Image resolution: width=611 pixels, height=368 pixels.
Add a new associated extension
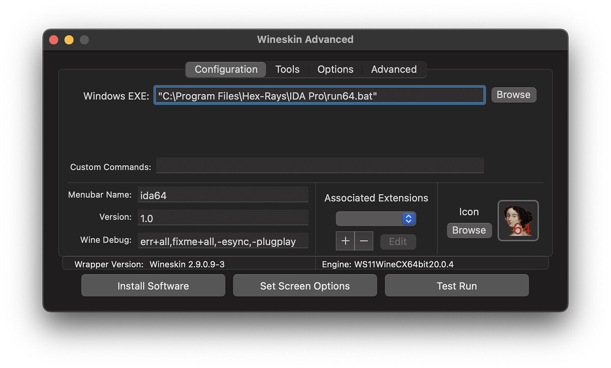[345, 241]
